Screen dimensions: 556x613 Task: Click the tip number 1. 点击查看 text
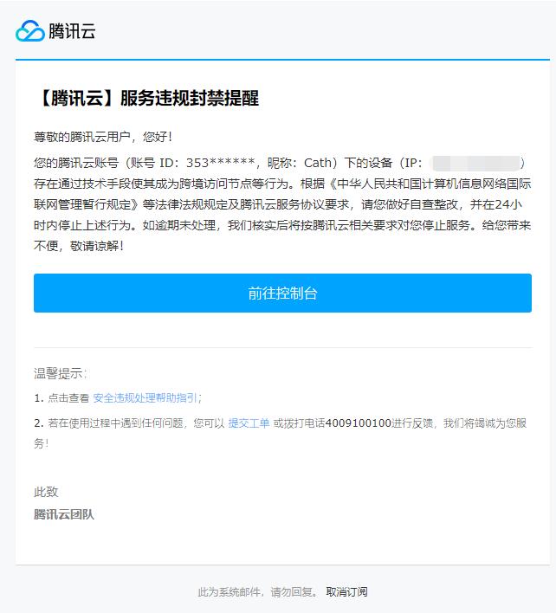(x=61, y=398)
